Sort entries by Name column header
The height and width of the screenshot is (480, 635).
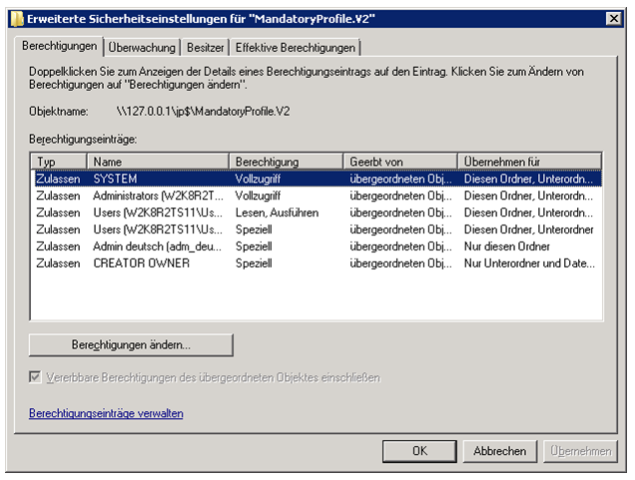[158, 162]
